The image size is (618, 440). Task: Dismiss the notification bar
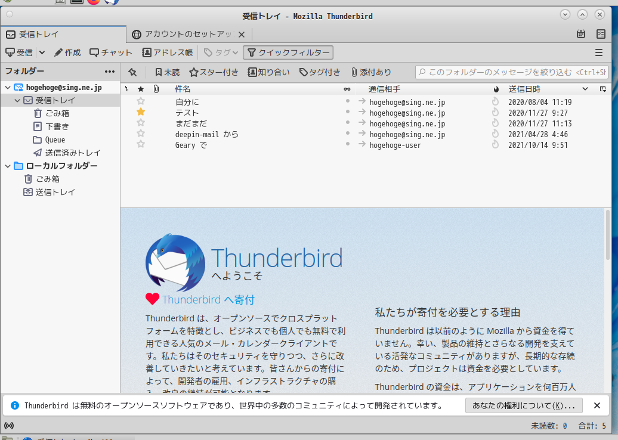coord(597,405)
